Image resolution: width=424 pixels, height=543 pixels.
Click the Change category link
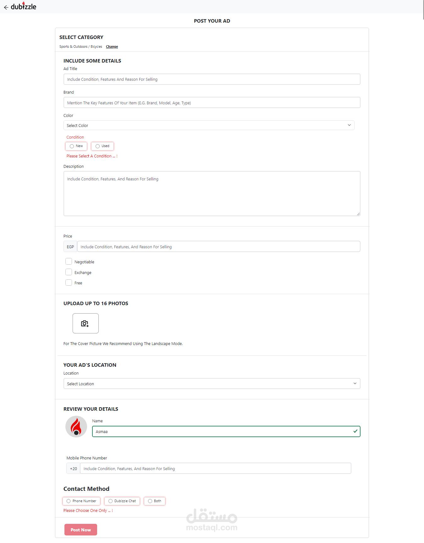(x=112, y=47)
